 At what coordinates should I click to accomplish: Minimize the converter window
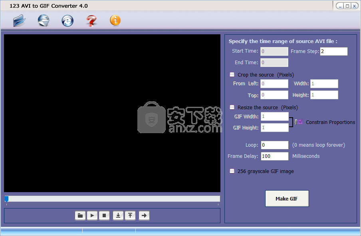pos(340,6)
